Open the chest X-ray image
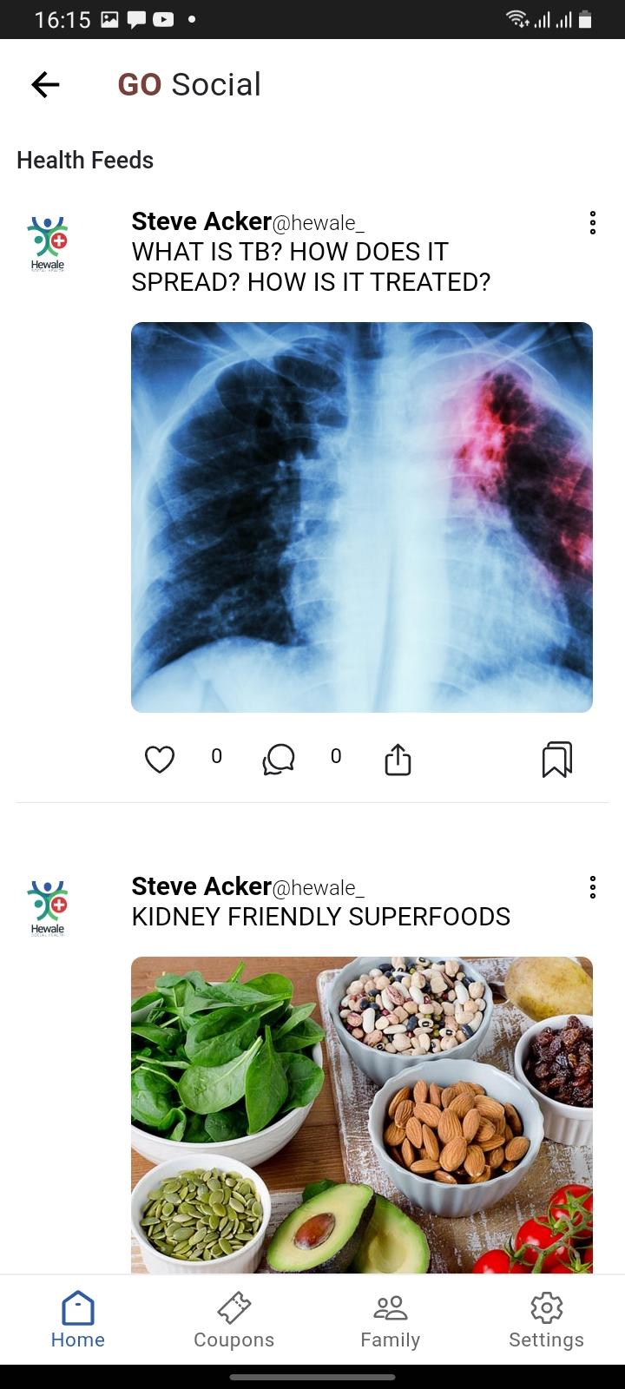Image resolution: width=625 pixels, height=1389 pixels. [362, 517]
